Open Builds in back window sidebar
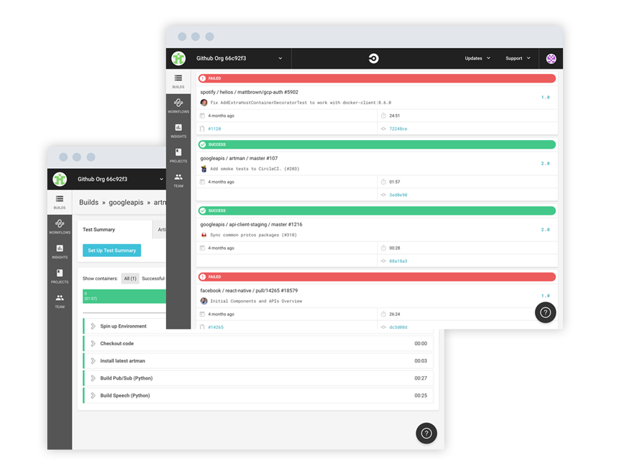The width and height of the screenshot is (621, 471). 59,202
